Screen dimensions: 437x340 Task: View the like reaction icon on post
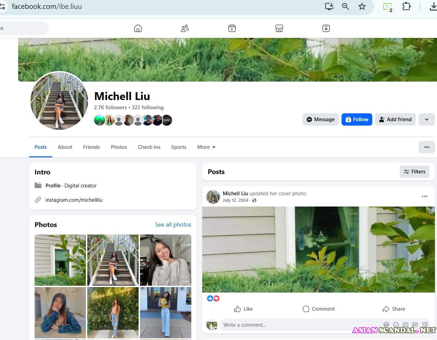(210, 298)
